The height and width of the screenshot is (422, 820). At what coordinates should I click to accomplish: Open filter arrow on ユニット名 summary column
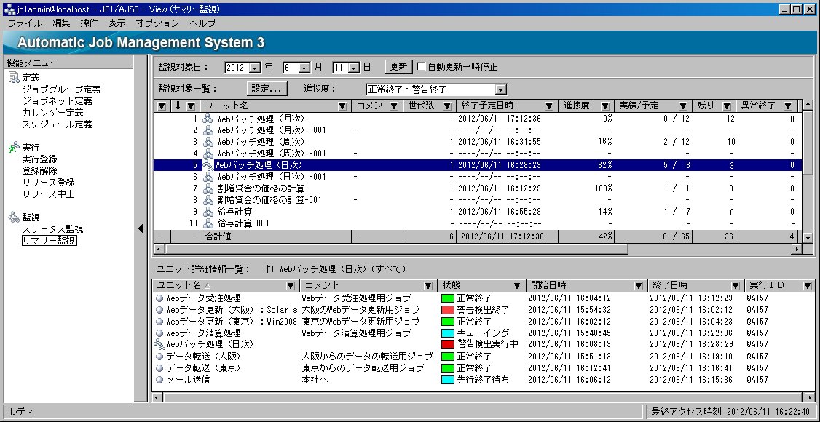tap(342, 106)
